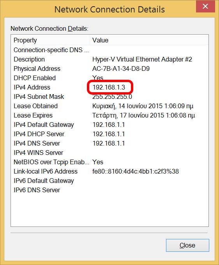
Task: Click the Lease Obtained row
Action: pos(109,106)
